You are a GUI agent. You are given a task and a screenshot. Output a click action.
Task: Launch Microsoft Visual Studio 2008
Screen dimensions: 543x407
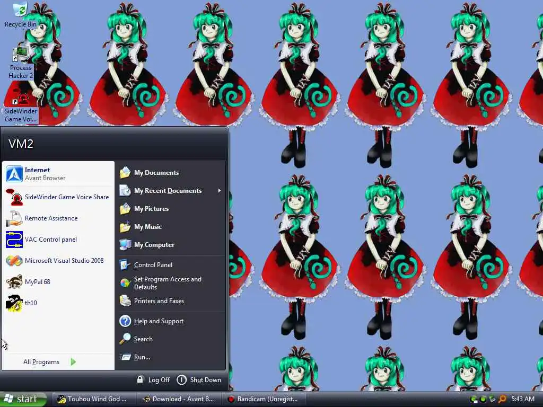click(x=58, y=261)
